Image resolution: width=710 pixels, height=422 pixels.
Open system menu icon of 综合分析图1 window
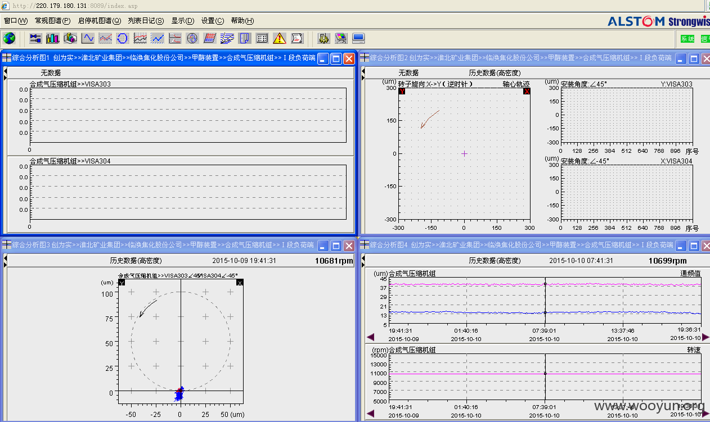point(6,57)
